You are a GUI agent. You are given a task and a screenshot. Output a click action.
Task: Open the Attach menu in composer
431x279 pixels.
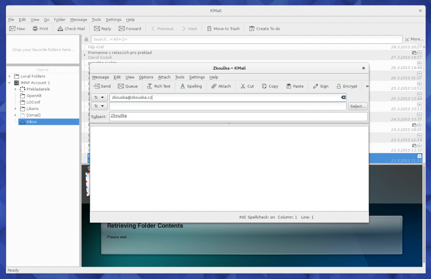click(x=164, y=77)
